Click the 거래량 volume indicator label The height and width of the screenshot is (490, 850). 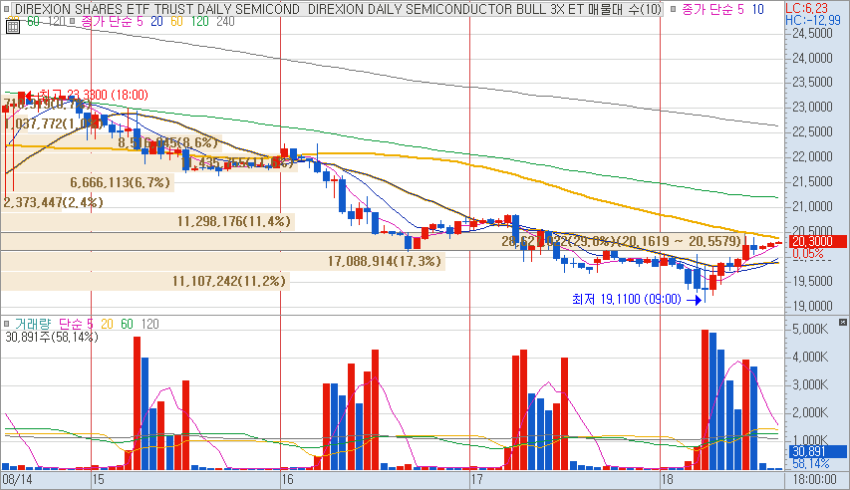click(x=33, y=324)
